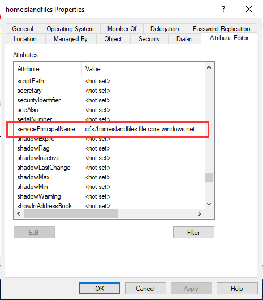Click the Cancel button
Image resolution: width=263 pixels, height=300 pixels.
145,288
